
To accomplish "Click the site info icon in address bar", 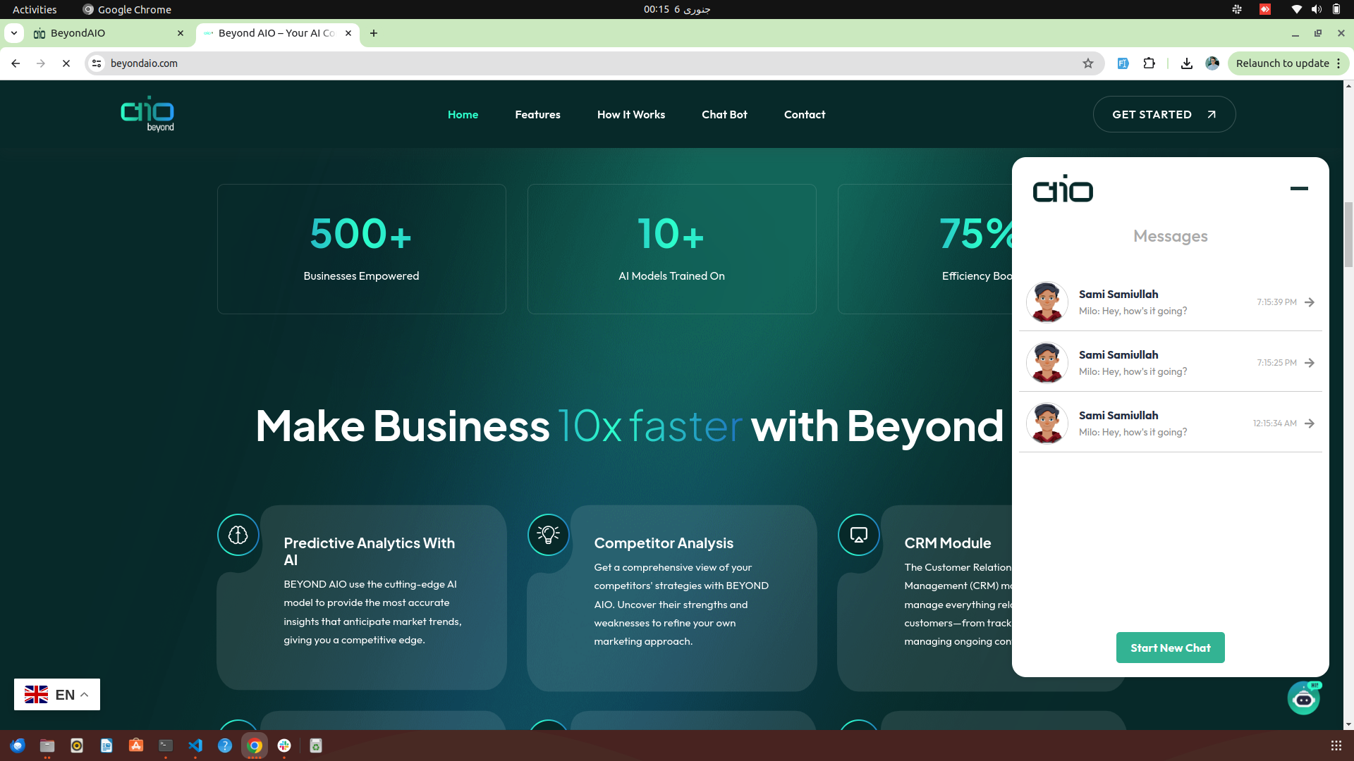I will pyautogui.click(x=97, y=63).
